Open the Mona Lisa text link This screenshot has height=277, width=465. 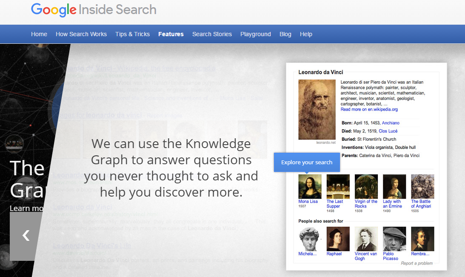click(308, 201)
